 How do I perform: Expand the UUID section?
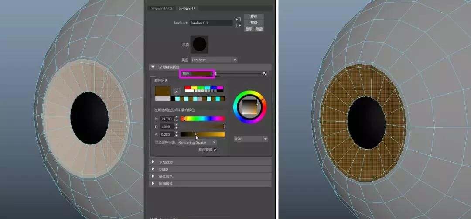[153, 169]
